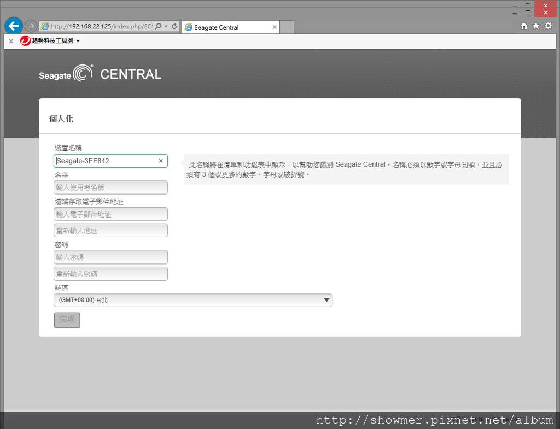This screenshot has height=429, width=560.
Task: Click the browser forward arrow button
Action: [x=31, y=26]
